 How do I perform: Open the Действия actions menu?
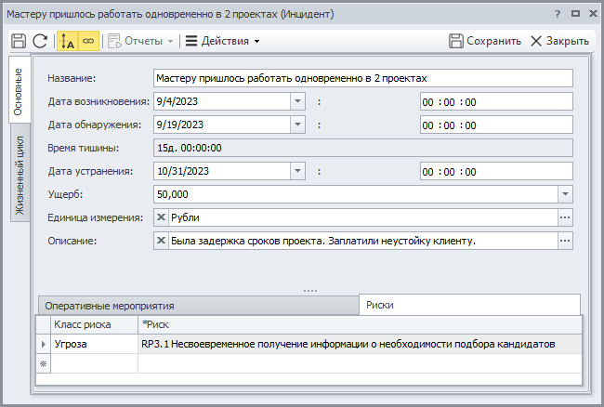[x=222, y=41]
